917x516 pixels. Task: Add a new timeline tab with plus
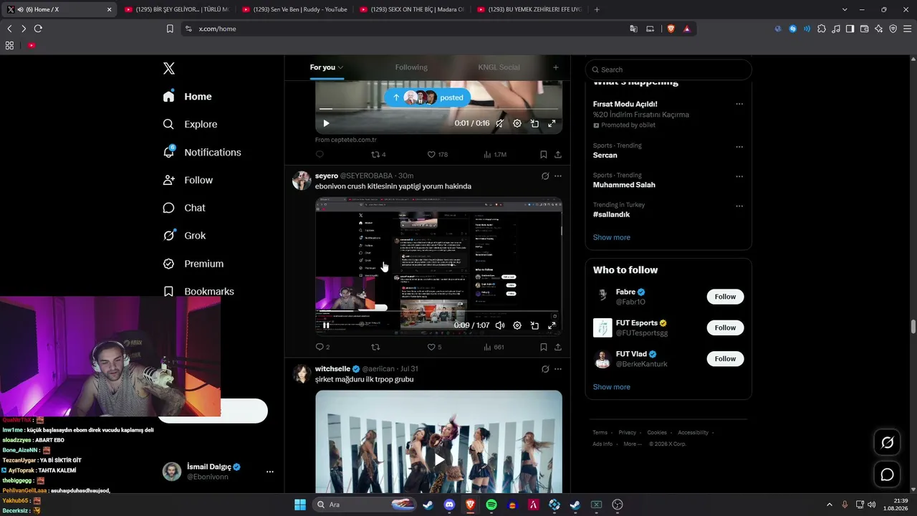tap(555, 67)
